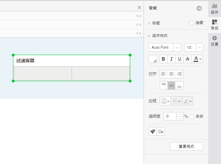The width and height of the screenshot is (221, 164).
Task: Switch to the 组件 sidebar tab
Action: (x=215, y=9)
